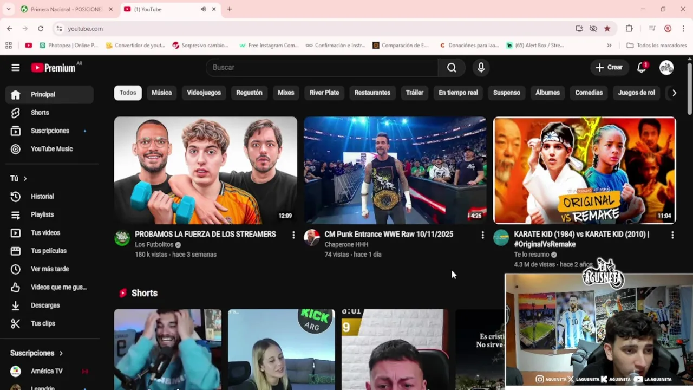Reload the page in Chrome
Screen dimensions: 693x390
41,29
